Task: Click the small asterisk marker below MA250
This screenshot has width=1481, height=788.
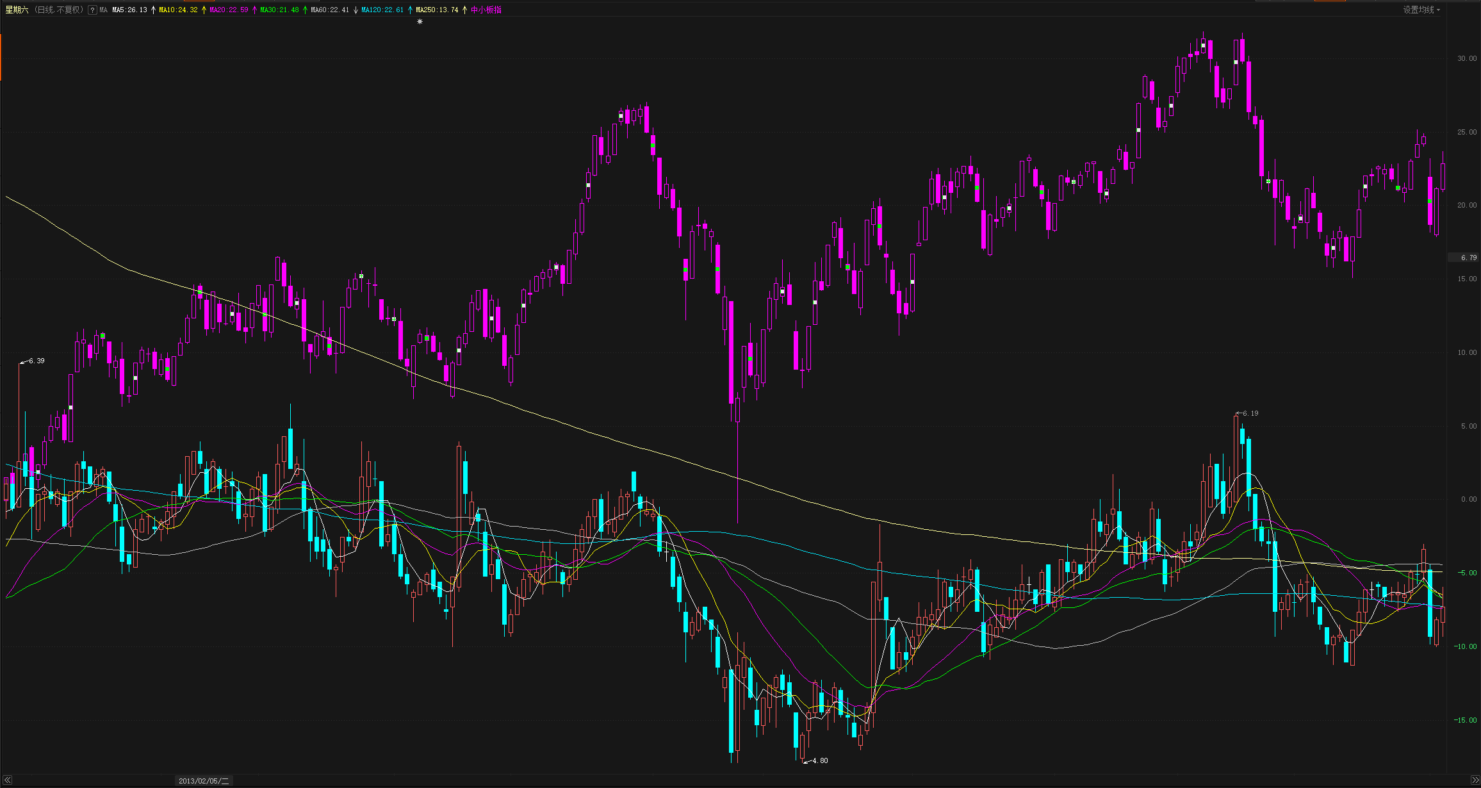Action: pyautogui.click(x=420, y=22)
